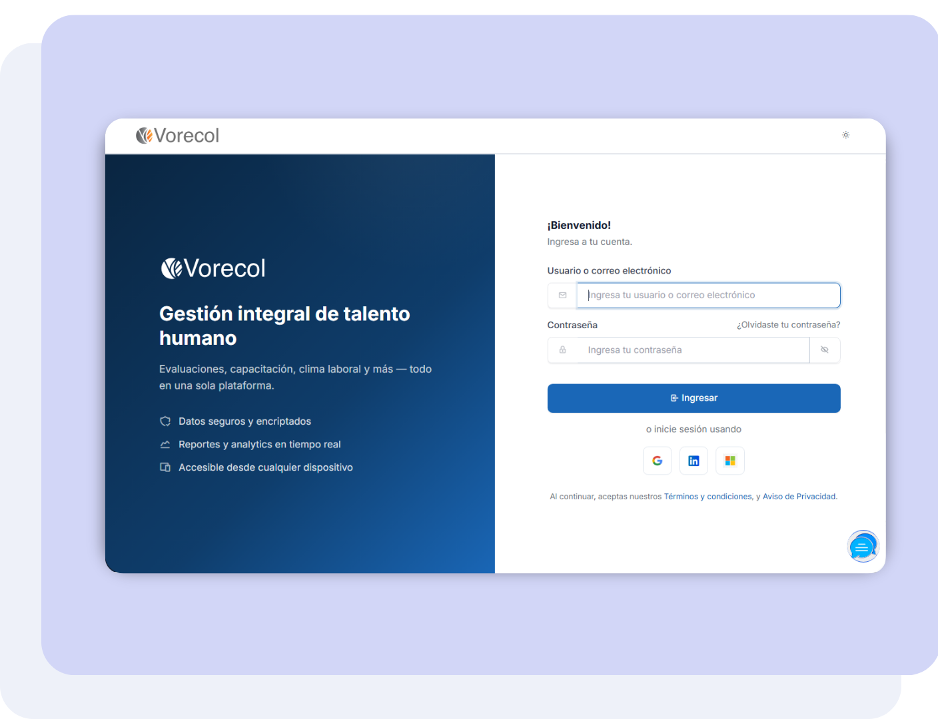Click the white Vorecol logo on blue panel
Viewport: 938px width, 719px height.
point(213,268)
